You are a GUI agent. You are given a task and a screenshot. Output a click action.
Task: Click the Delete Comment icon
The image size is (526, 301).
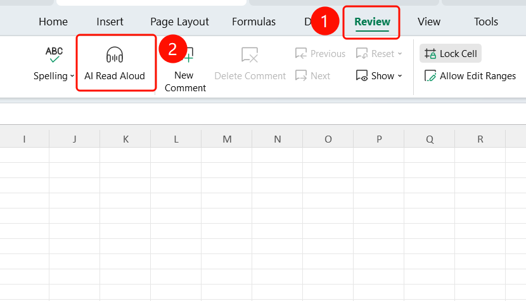pyautogui.click(x=250, y=54)
